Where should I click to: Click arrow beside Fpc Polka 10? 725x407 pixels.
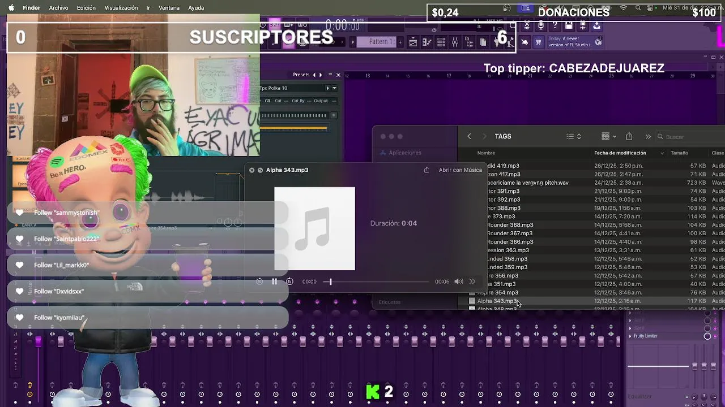click(x=327, y=88)
